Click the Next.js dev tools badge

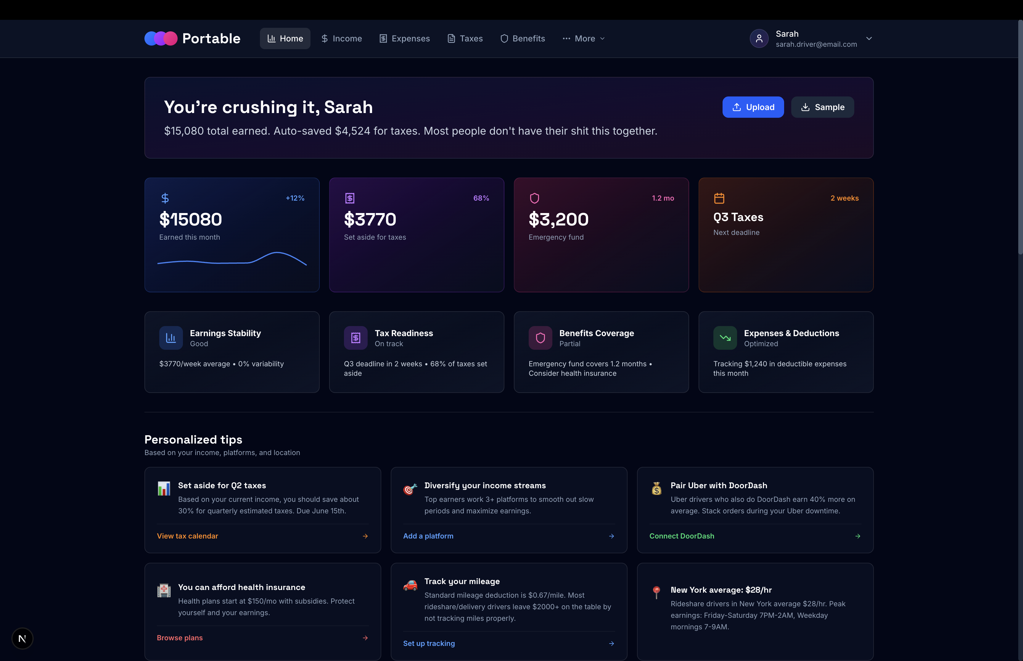click(x=22, y=639)
